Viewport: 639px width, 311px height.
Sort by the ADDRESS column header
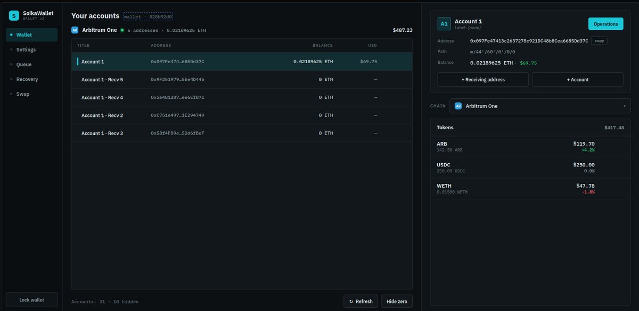[x=161, y=46]
